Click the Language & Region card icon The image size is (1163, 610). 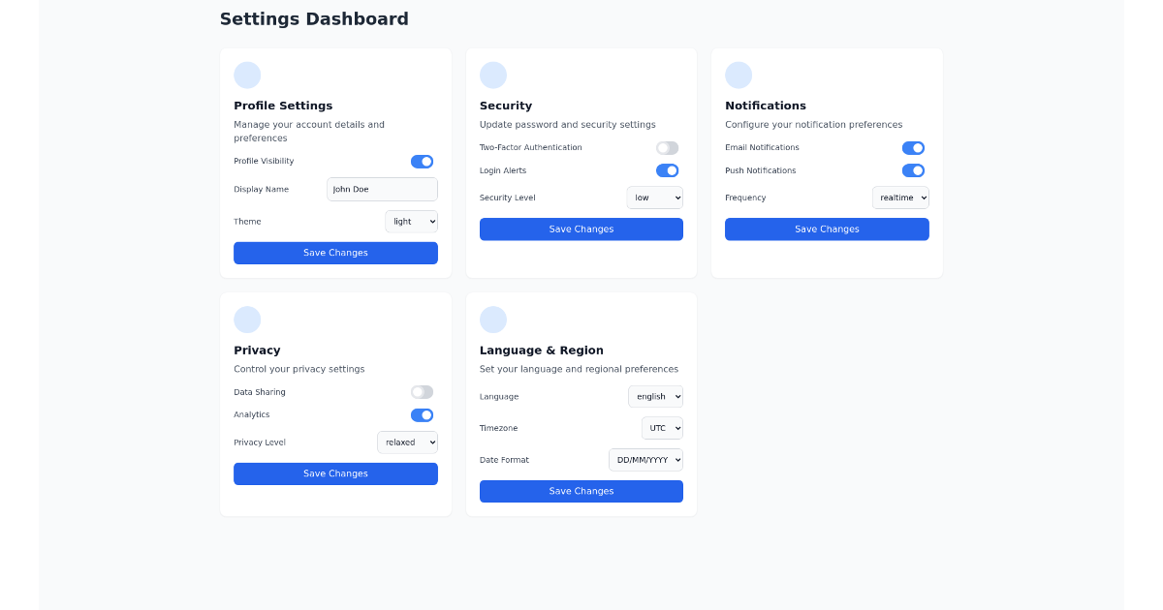493,319
